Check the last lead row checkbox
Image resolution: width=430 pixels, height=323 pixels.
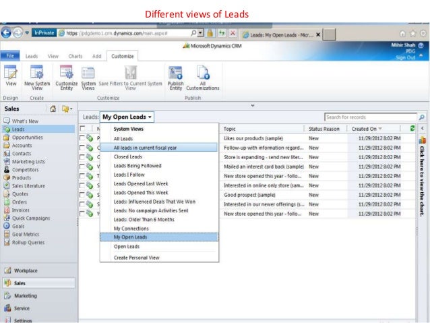(x=82, y=213)
